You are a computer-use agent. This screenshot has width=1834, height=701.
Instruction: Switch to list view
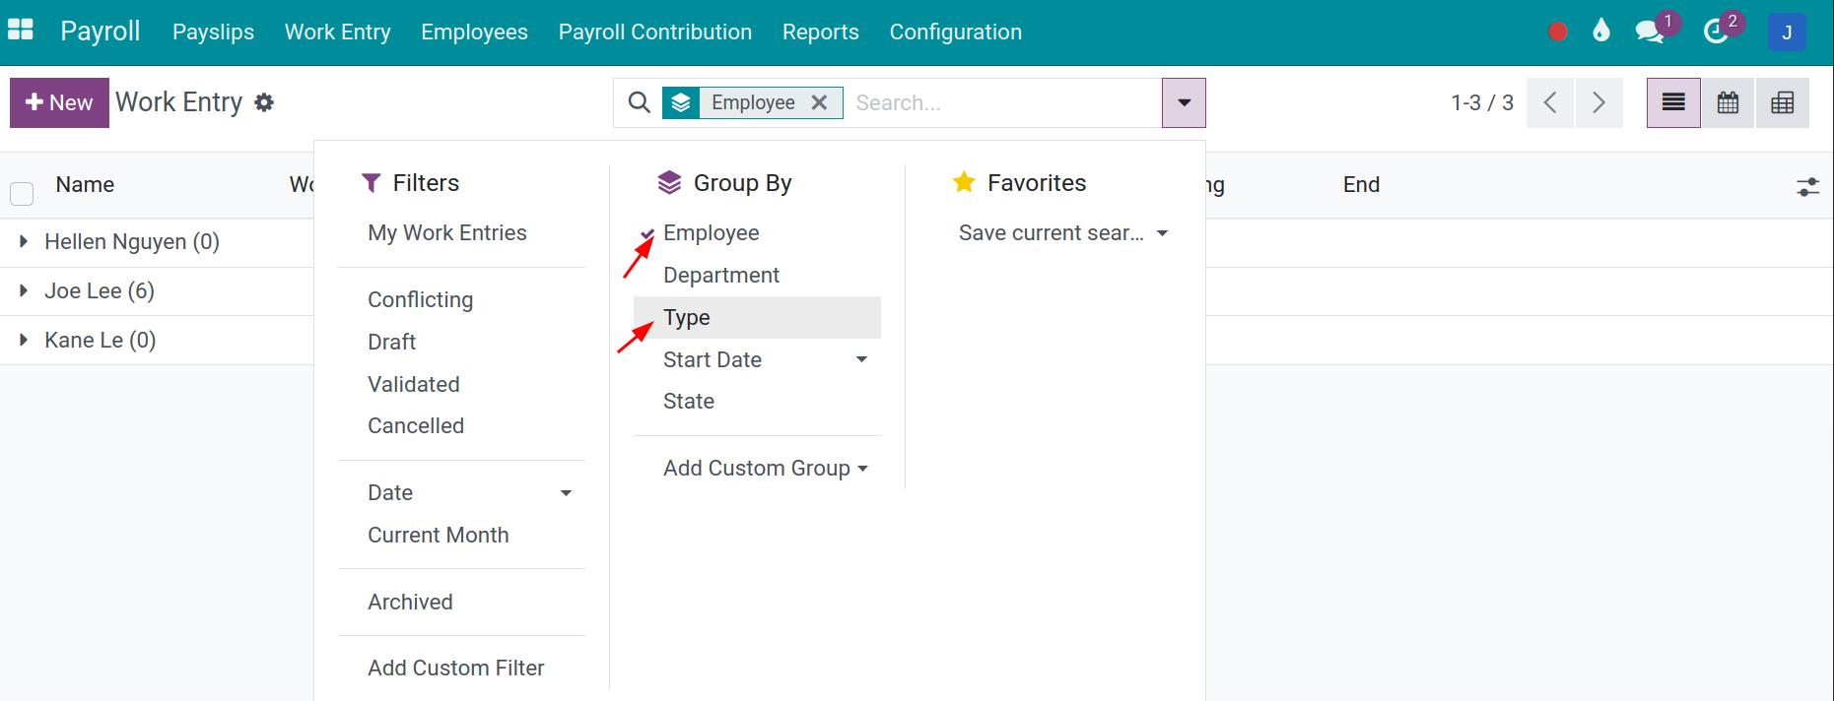[x=1673, y=102]
